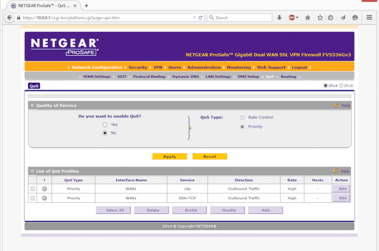Click the send/share paper plane icon

click(x=343, y=18)
